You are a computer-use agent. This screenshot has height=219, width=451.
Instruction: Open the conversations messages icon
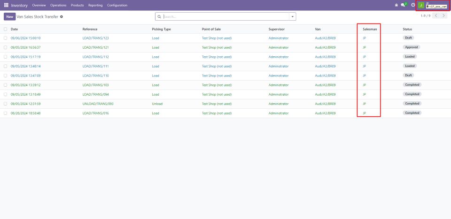[403, 5]
